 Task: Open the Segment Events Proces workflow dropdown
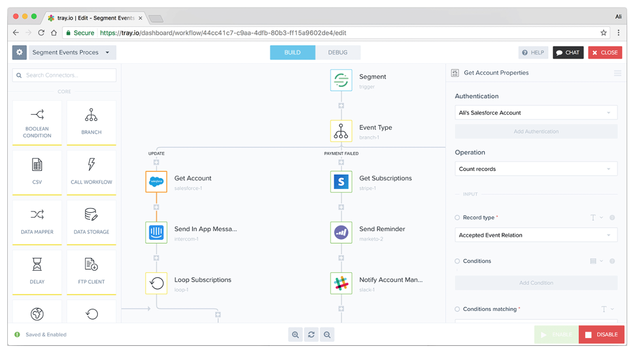point(72,52)
